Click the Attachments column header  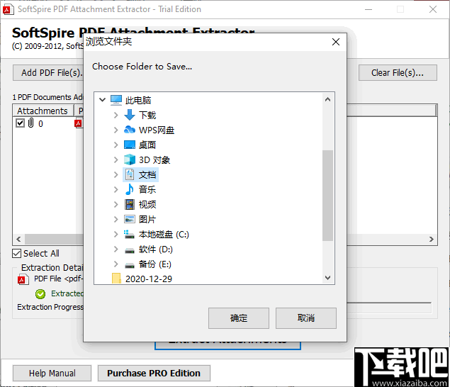[x=43, y=111]
